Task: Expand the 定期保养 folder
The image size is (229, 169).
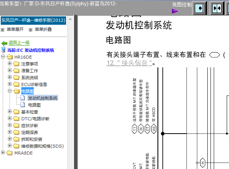Action: click(9, 132)
